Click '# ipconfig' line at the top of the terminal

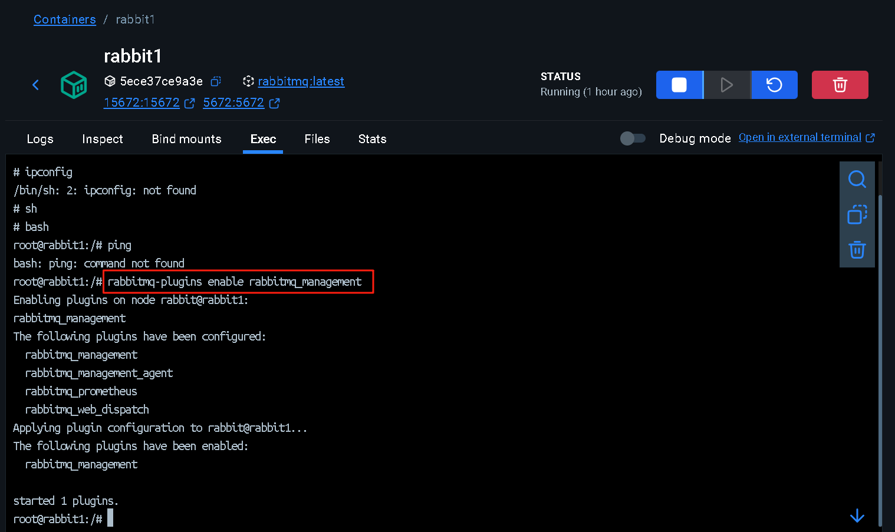(x=43, y=172)
